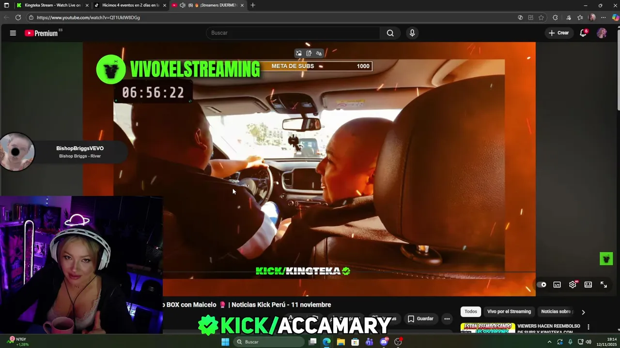Launch the Copilot sidebar icon
The image size is (620, 348).
(615, 17)
